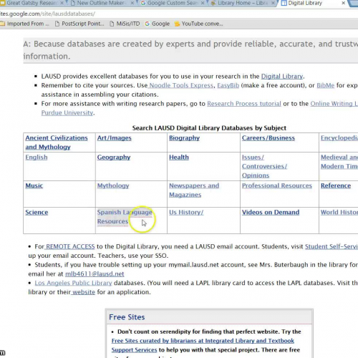
Task: Open the REMOTE ACCESS link
Action: 70,246
